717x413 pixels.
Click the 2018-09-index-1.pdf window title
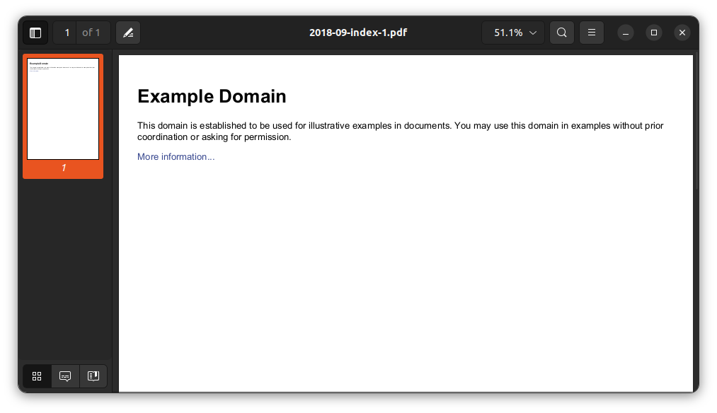[x=357, y=33]
